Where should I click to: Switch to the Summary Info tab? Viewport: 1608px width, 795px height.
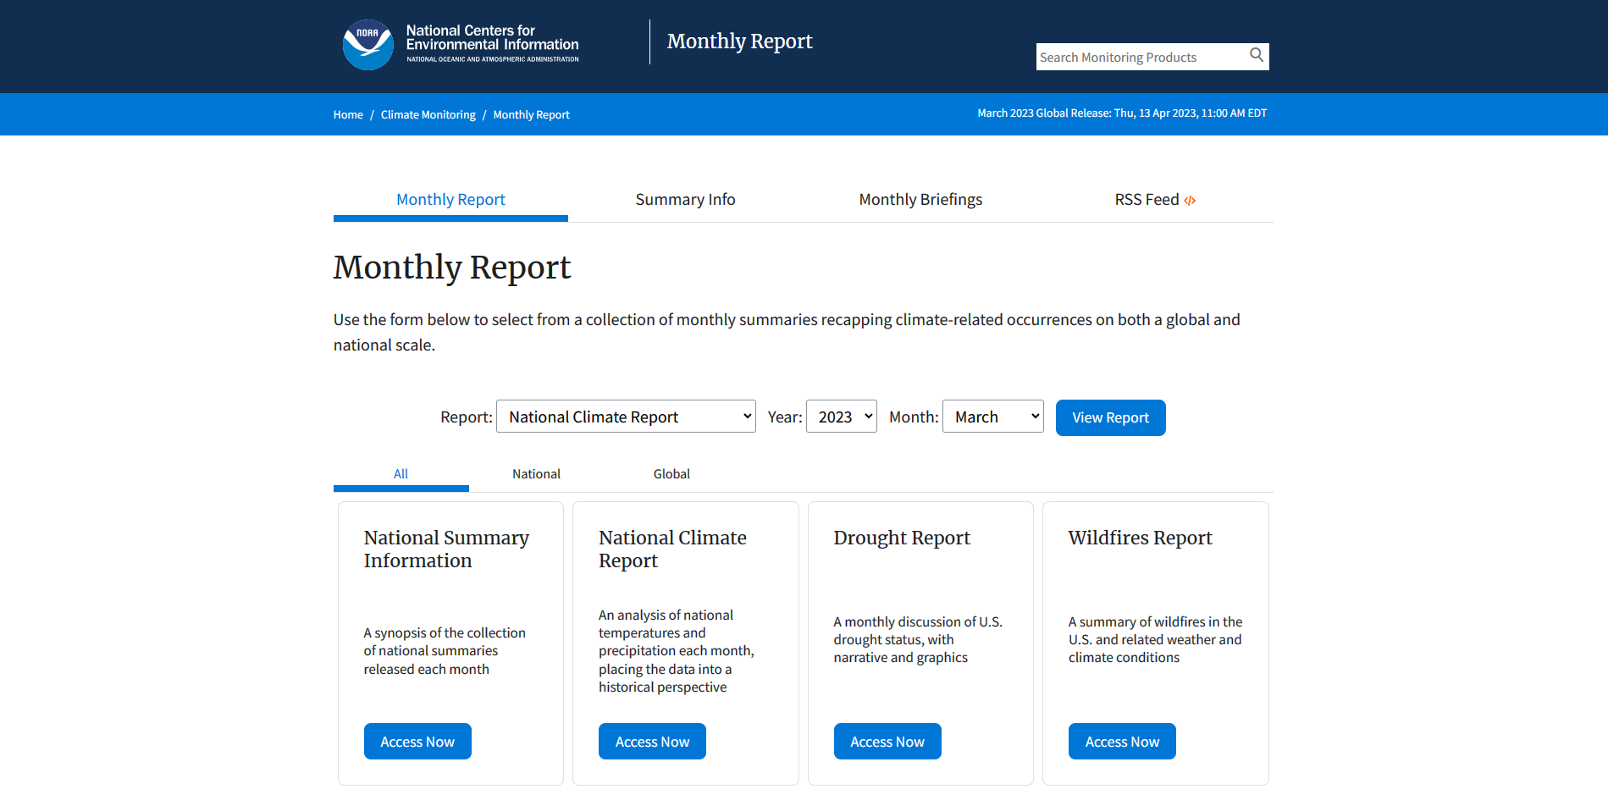tap(685, 200)
